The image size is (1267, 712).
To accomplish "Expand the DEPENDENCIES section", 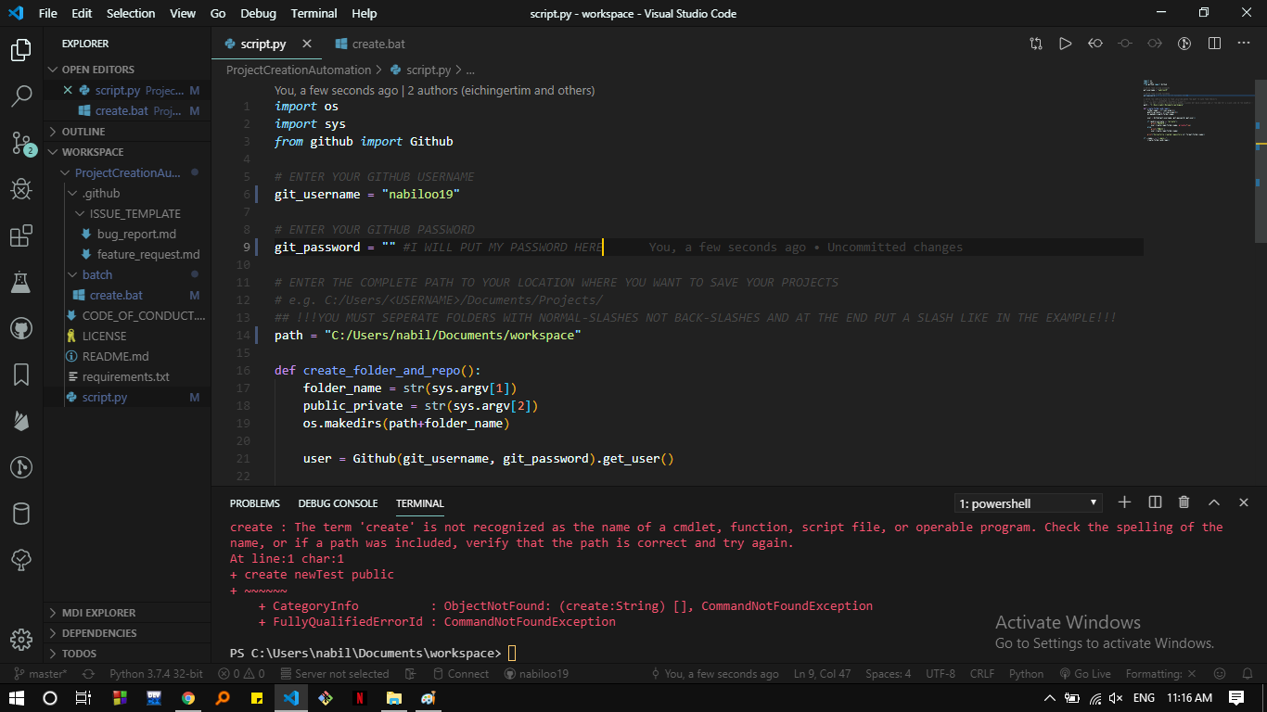I will click(x=127, y=633).
